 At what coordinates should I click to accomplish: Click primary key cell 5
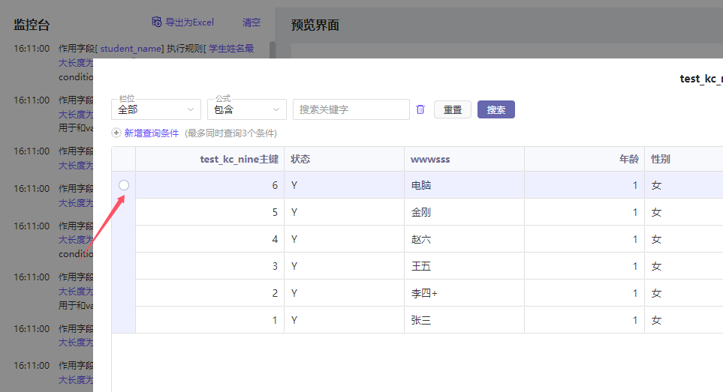tap(209, 212)
